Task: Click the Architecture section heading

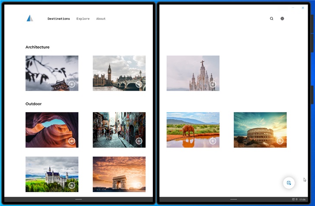Action: 38,47
